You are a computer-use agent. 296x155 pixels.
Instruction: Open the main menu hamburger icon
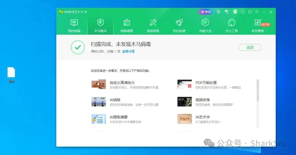click(x=257, y=12)
